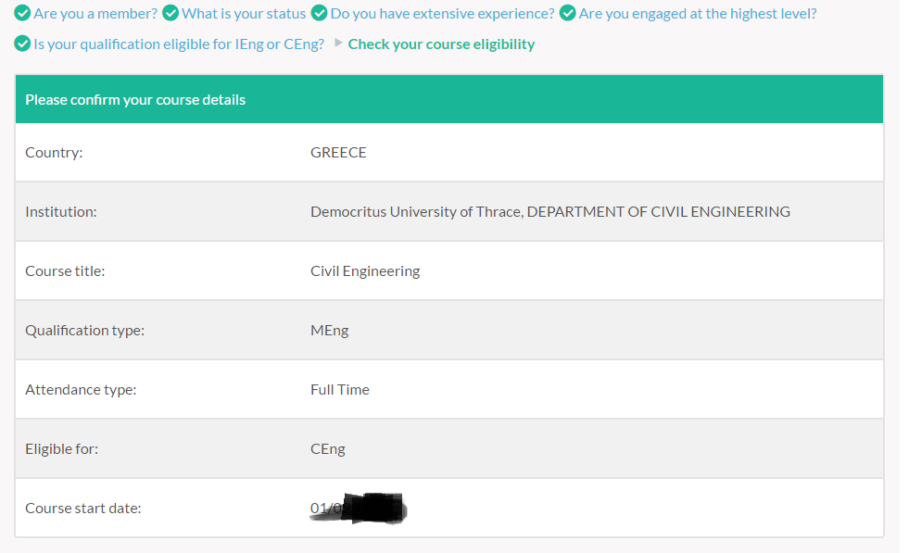Image resolution: width=909 pixels, height=553 pixels.
Task: Click the "Please confirm your course details" header
Action: (135, 100)
